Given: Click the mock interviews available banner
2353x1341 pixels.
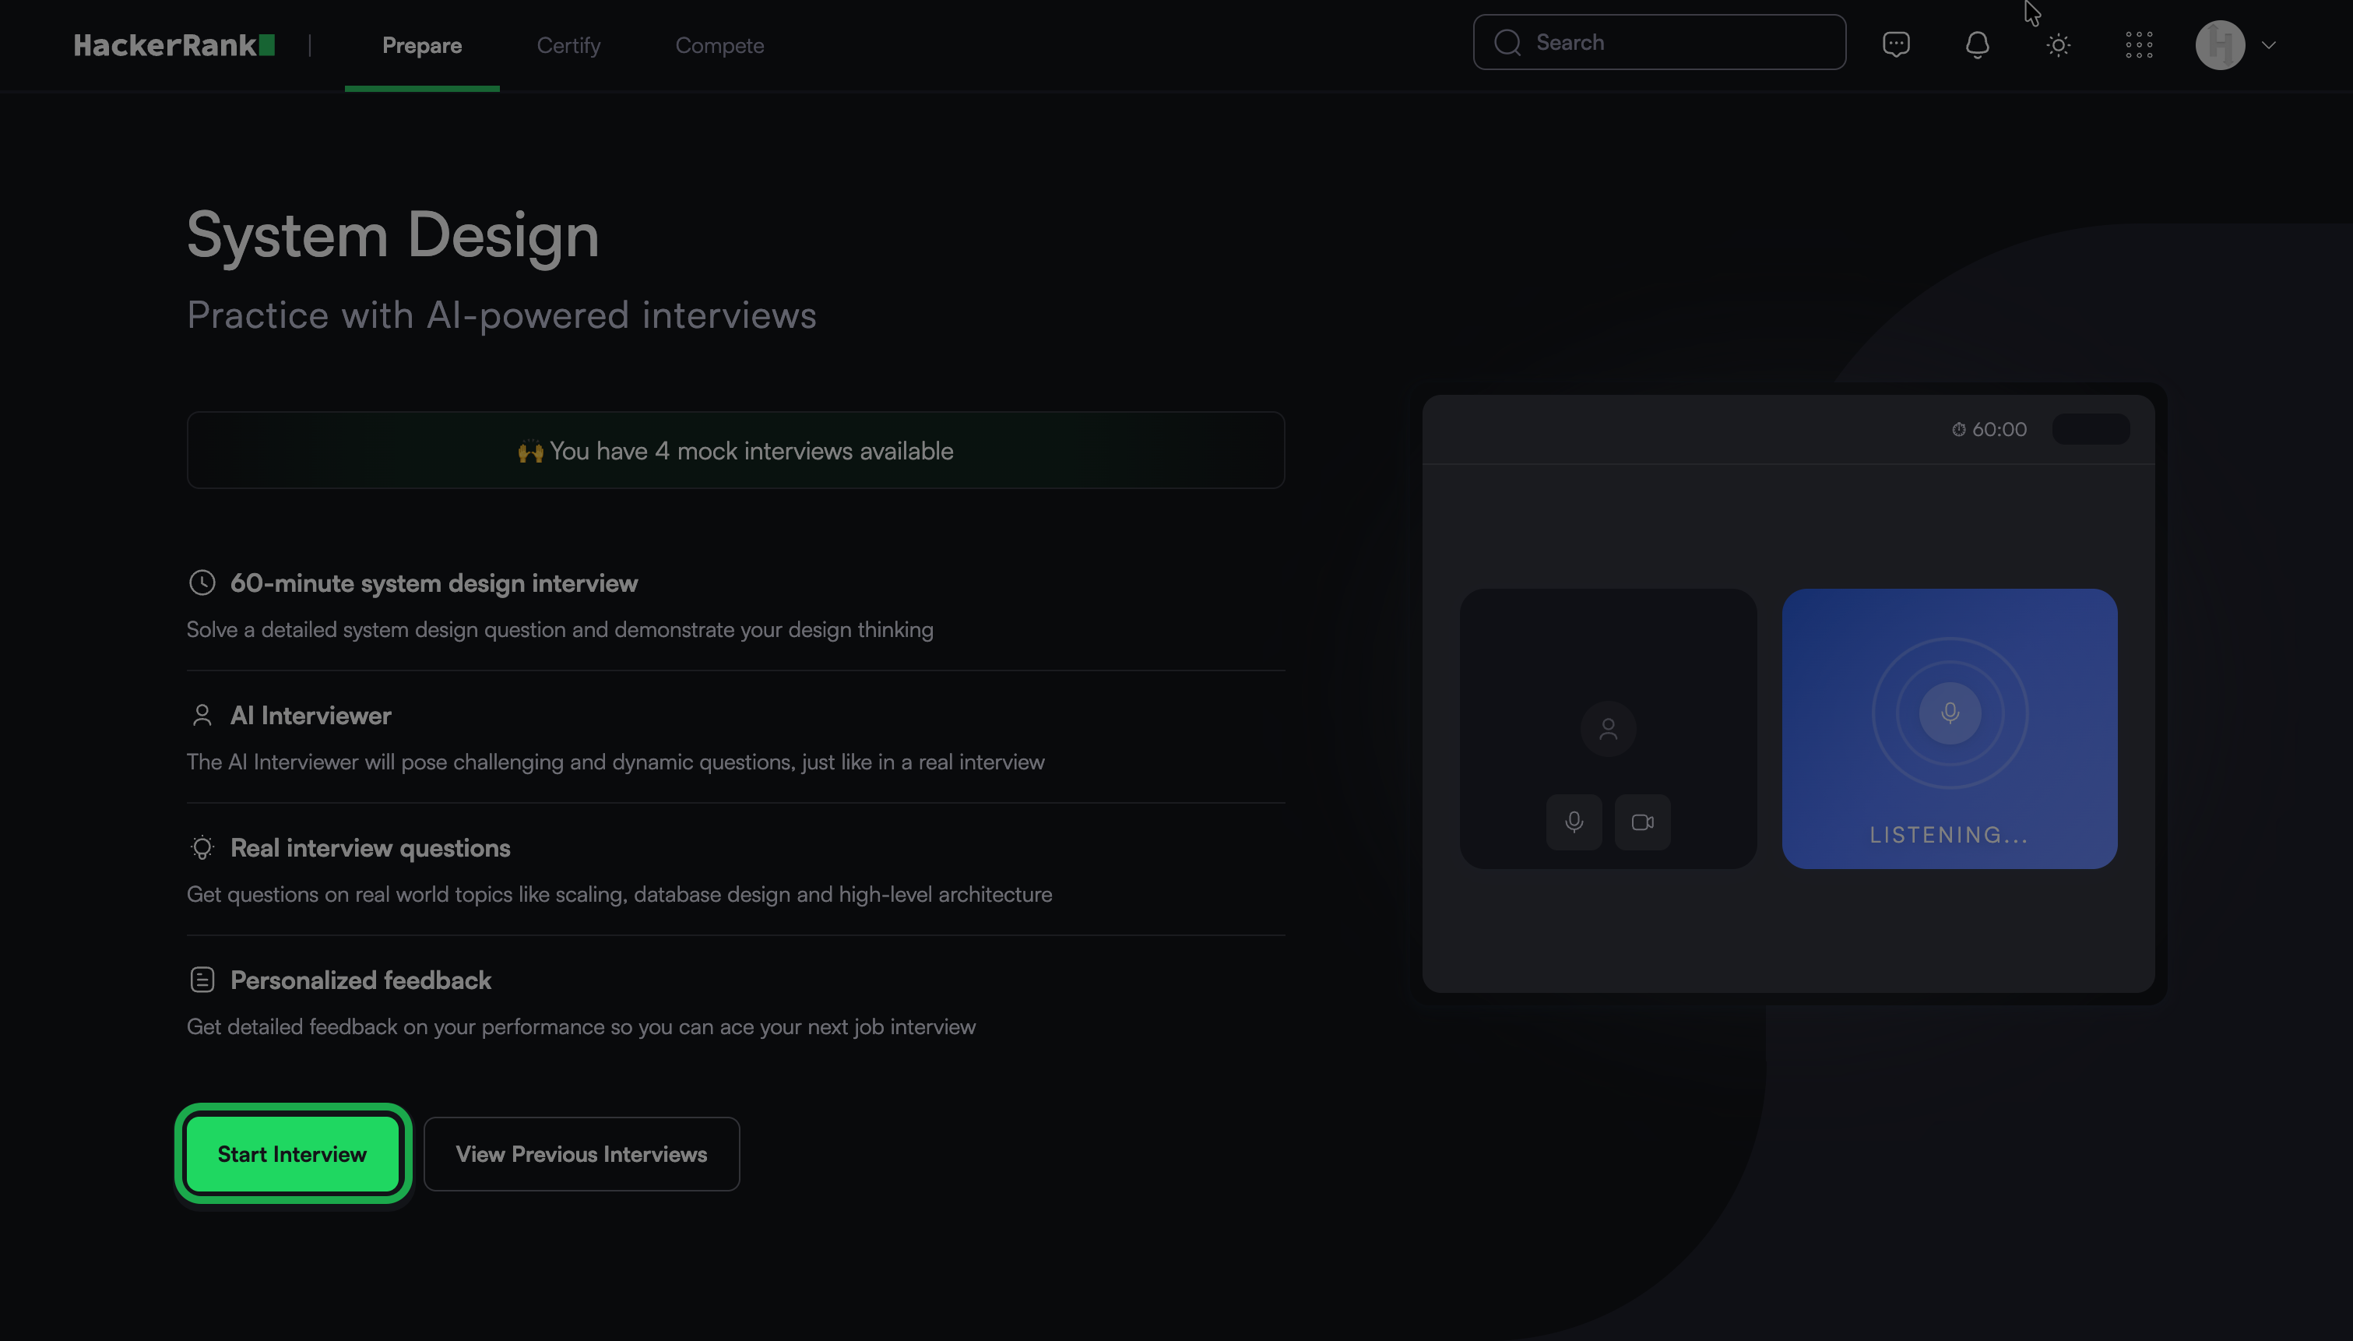Looking at the screenshot, I should pos(734,450).
